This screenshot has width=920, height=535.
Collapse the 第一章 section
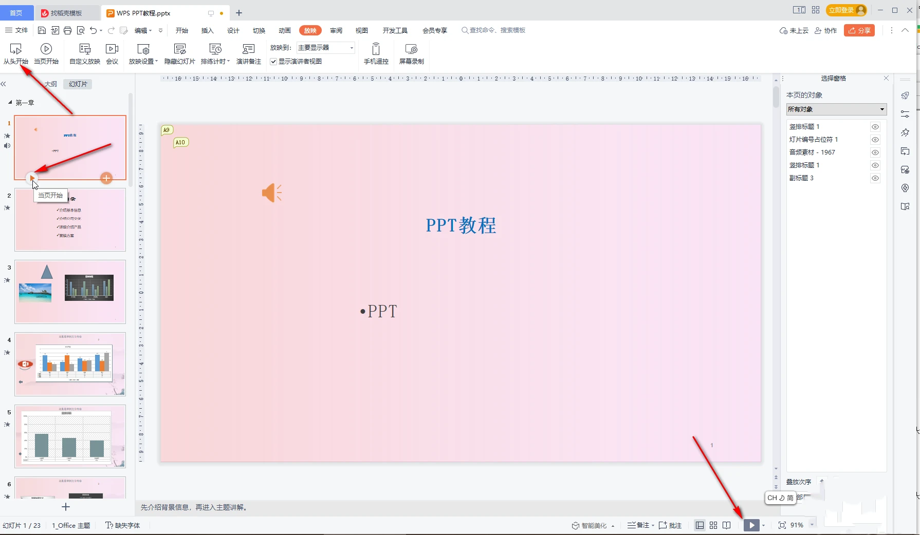[x=10, y=103]
